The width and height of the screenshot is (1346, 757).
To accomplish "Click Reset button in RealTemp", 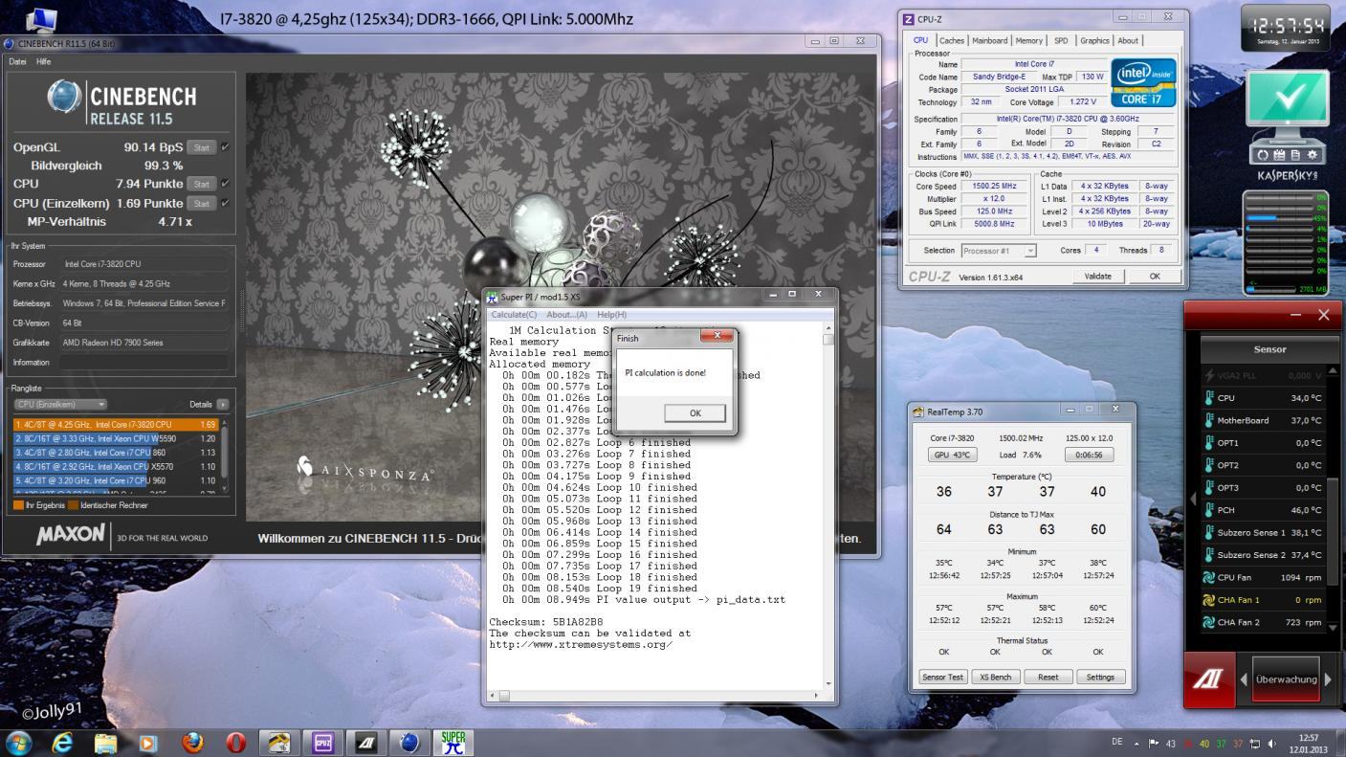I will coord(1048,677).
